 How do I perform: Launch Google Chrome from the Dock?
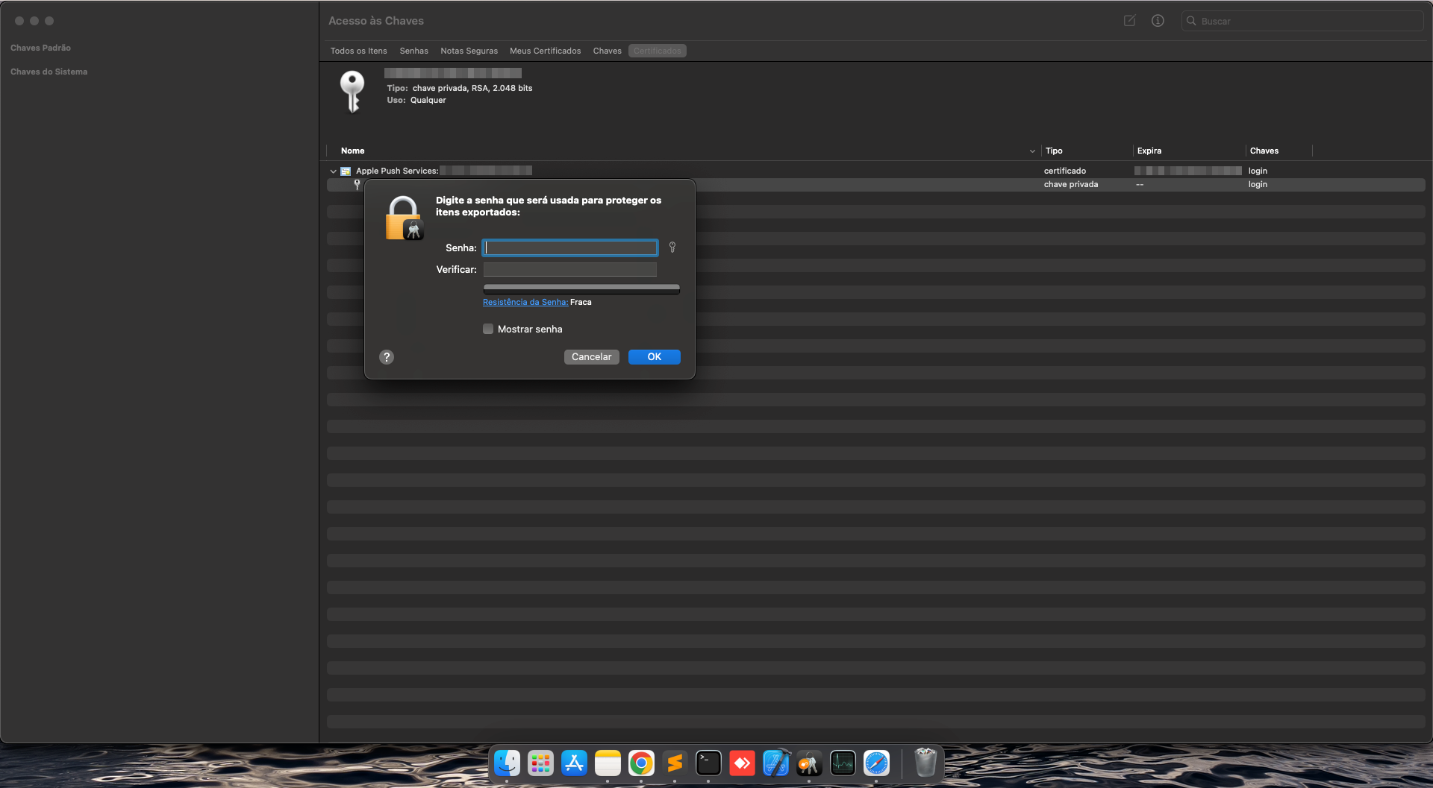pyautogui.click(x=641, y=763)
